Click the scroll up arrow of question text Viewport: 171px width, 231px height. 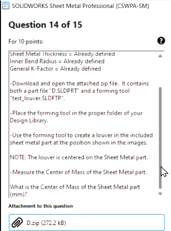[160, 56]
